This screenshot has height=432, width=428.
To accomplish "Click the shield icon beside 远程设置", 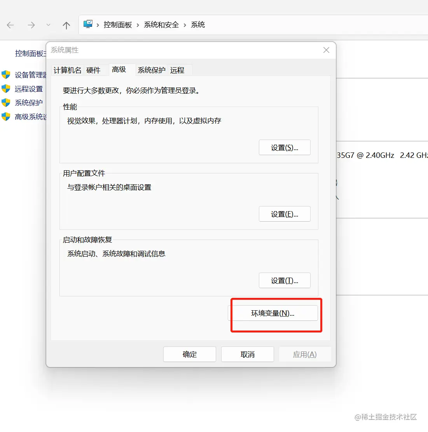I will pos(6,89).
